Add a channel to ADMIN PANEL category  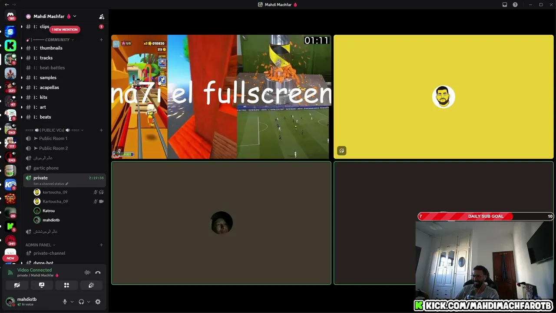pyautogui.click(x=101, y=245)
